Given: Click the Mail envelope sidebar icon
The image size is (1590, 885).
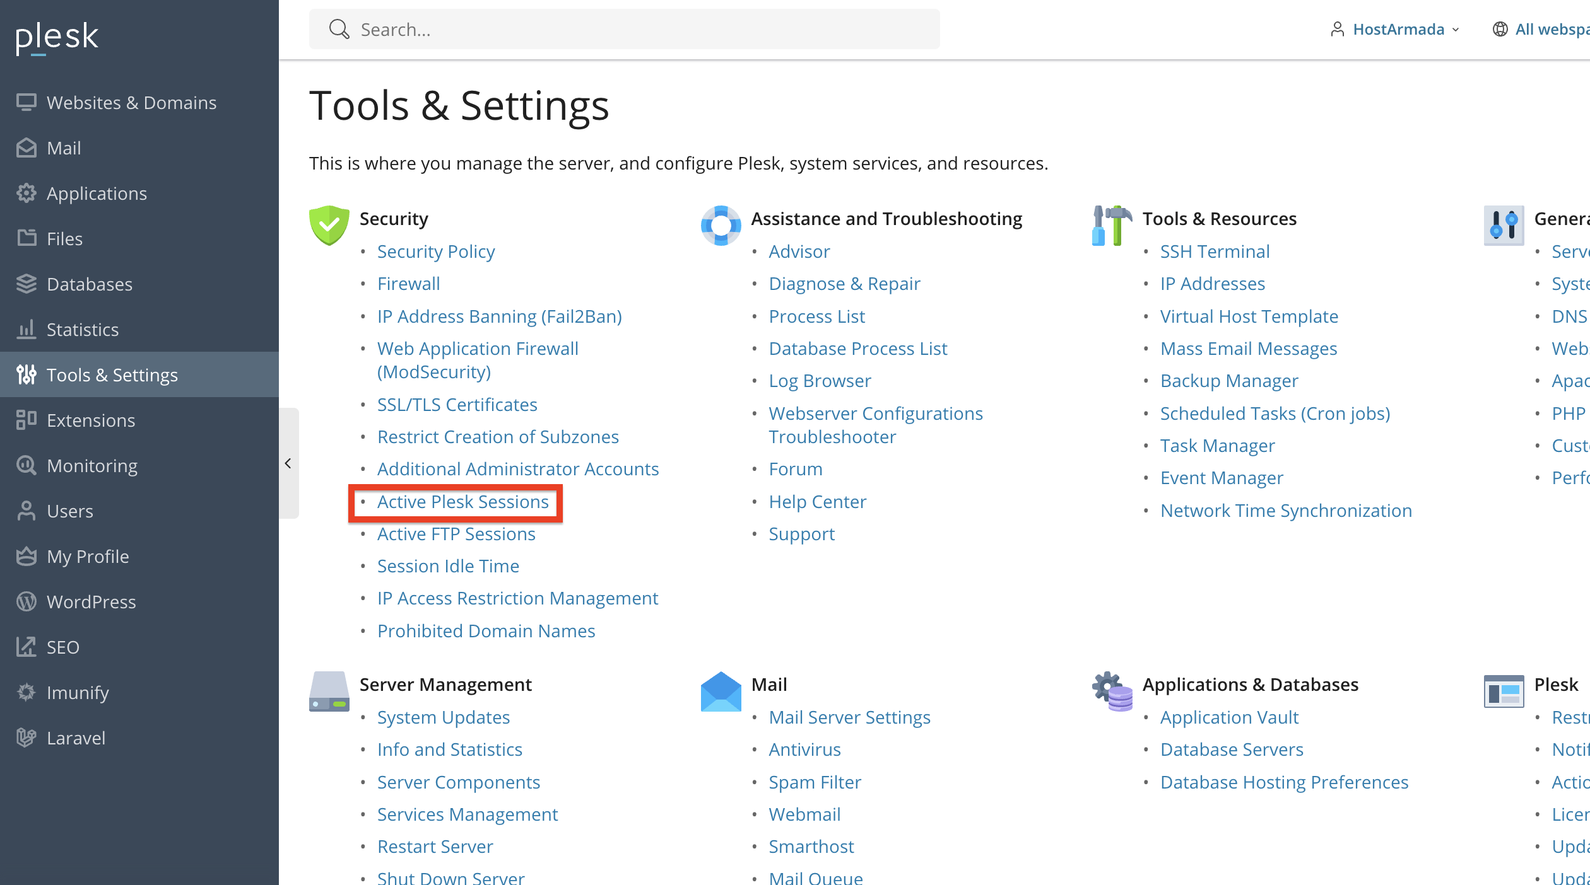Looking at the screenshot, I should click(26, 147).
